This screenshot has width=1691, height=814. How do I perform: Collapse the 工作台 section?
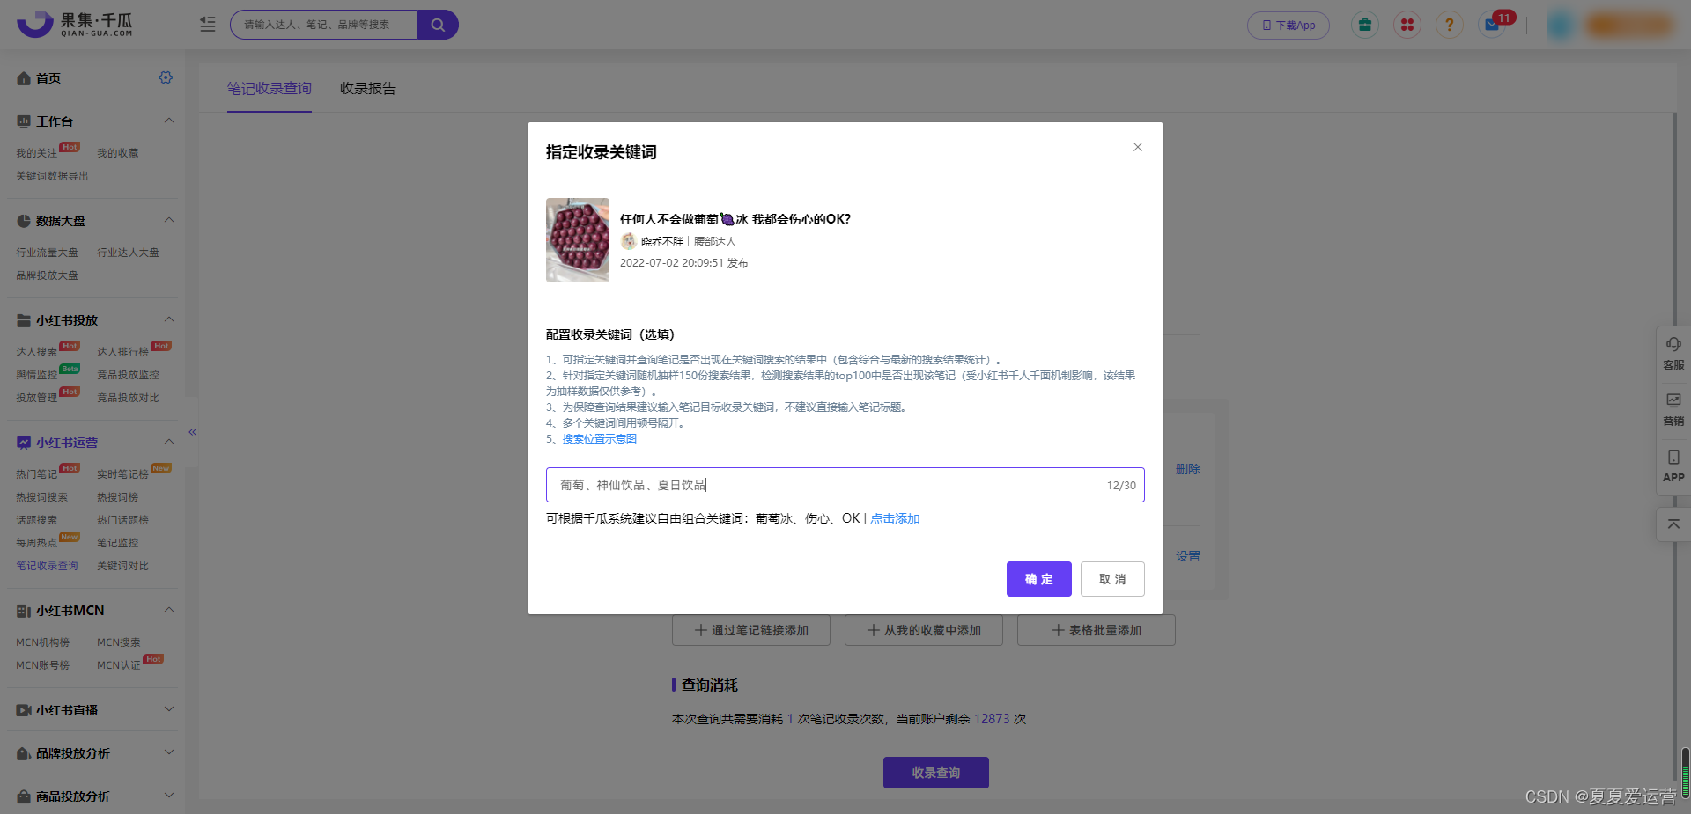click(x=169, y=121)
